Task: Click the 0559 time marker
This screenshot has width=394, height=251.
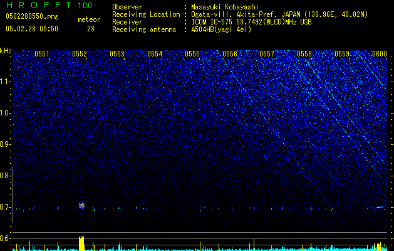Action: (x=342, y=54)
